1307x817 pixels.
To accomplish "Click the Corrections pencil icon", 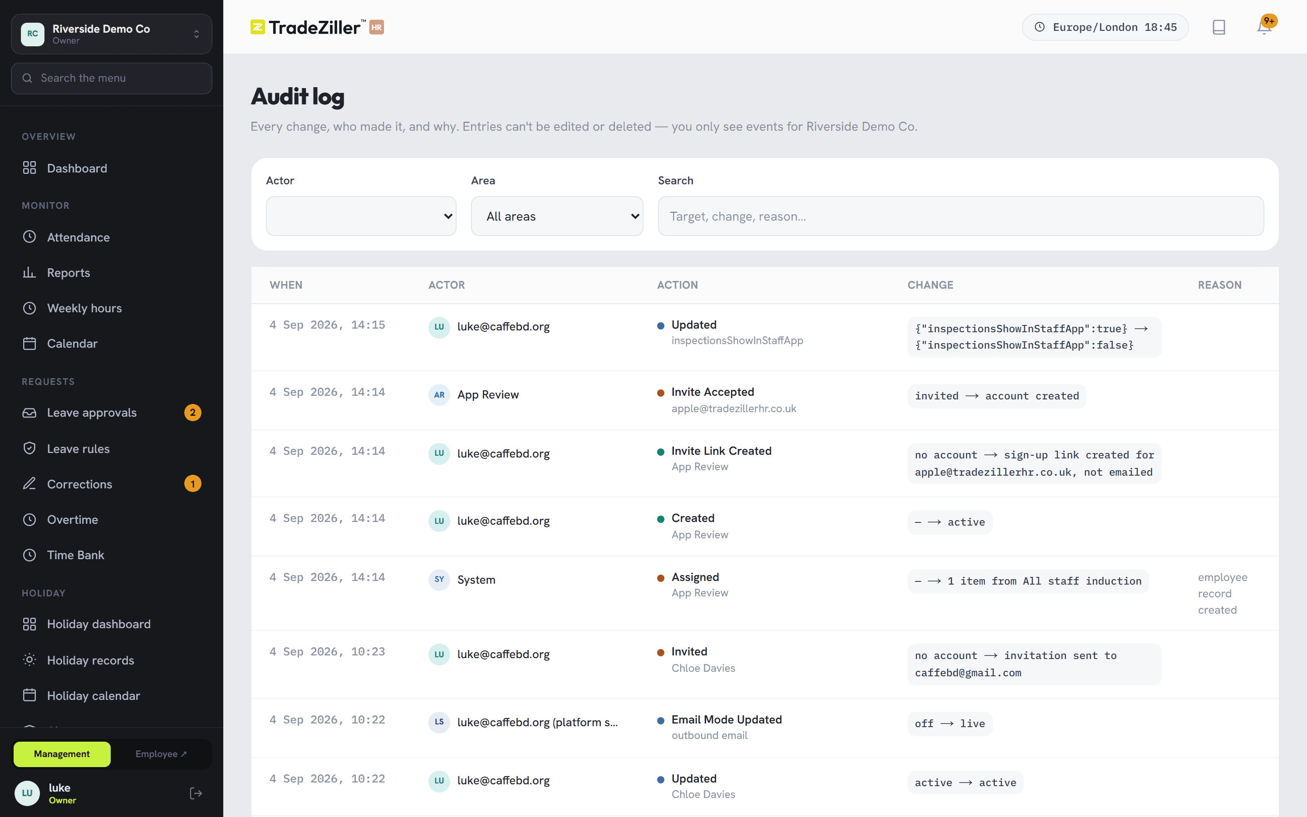I will click(x=29, y=483).
